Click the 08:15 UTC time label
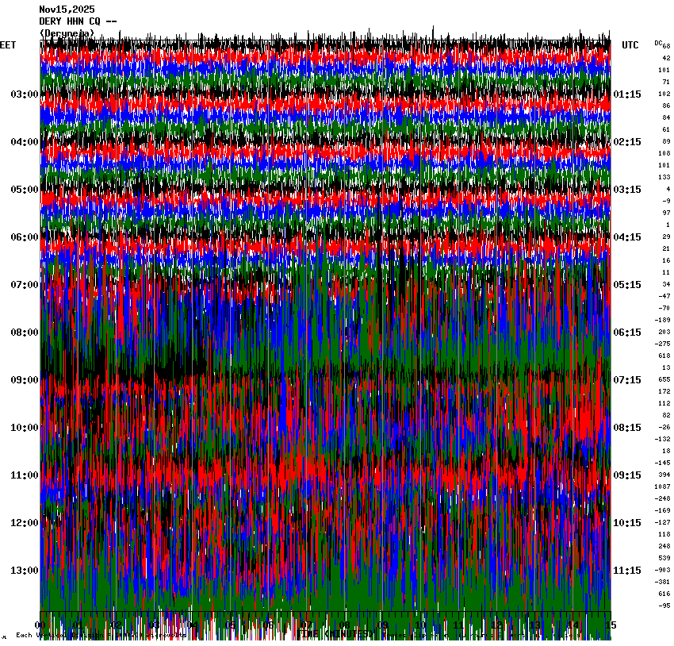The height and width of the screenshot is (646, 674). 627,428
